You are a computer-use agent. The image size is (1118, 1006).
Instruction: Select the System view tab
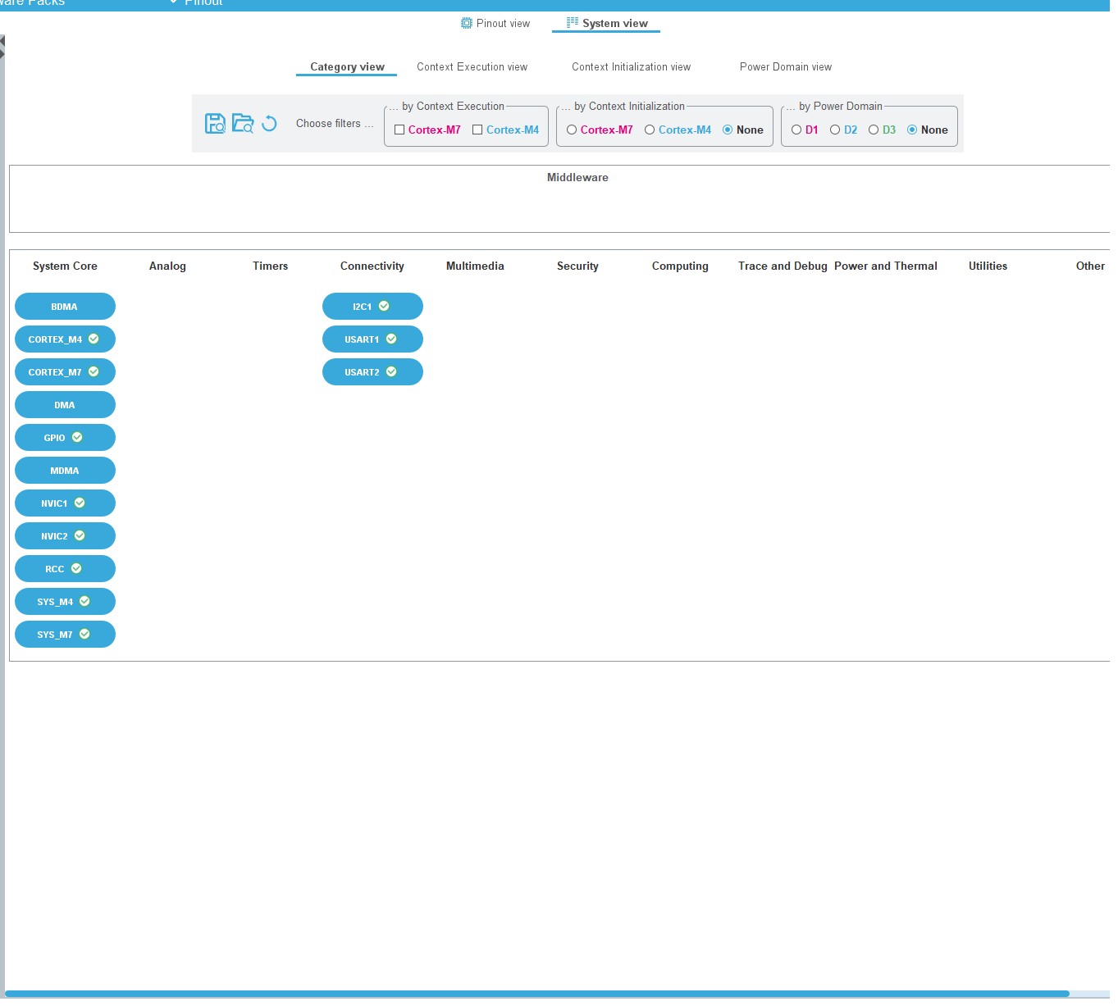pyautogui.click(x=607, y=24)
